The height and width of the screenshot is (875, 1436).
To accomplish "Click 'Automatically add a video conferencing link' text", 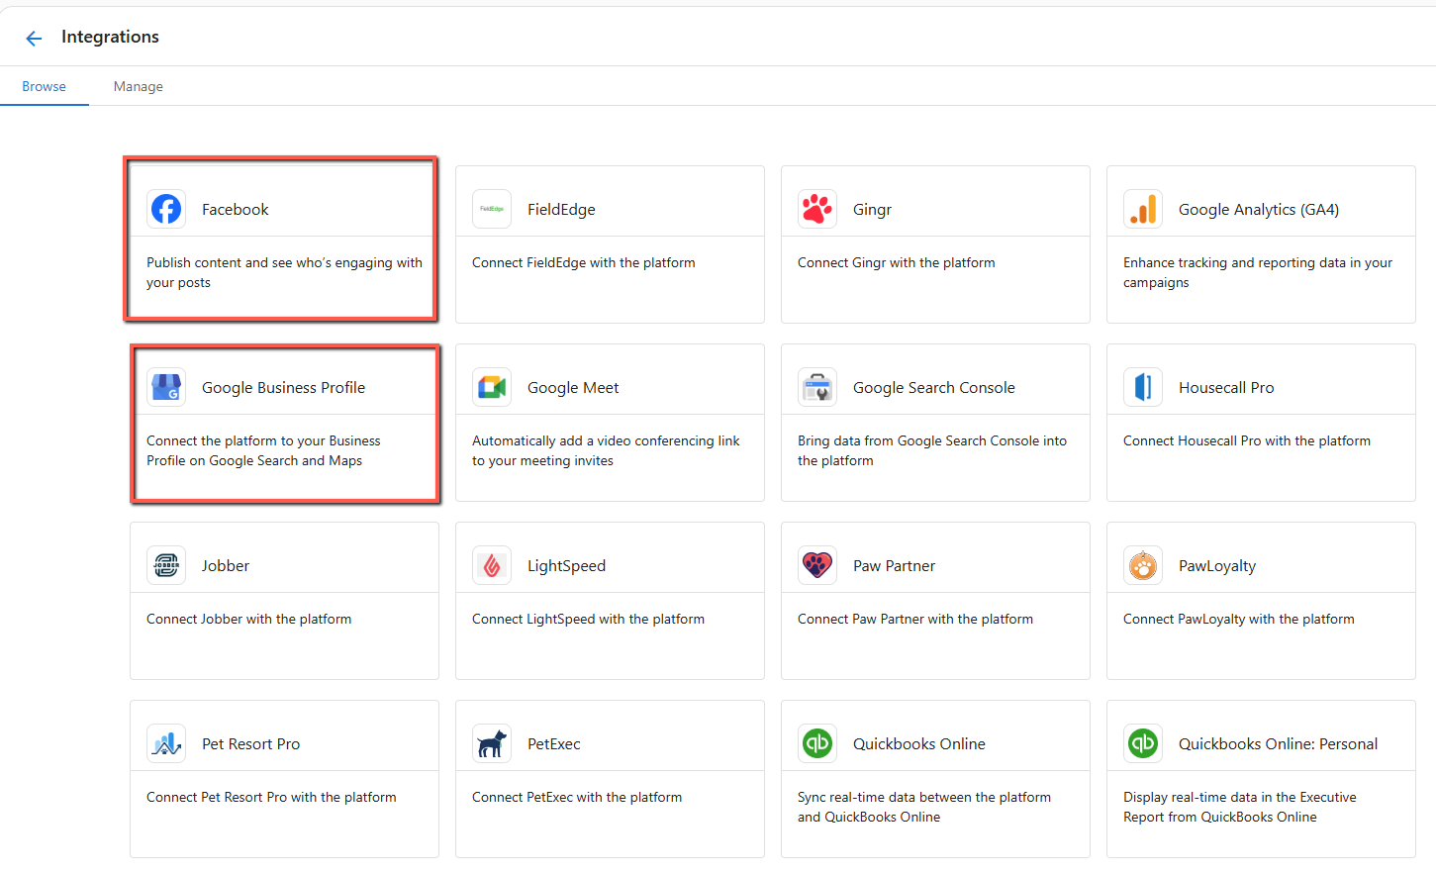I will tap(606, 450).
